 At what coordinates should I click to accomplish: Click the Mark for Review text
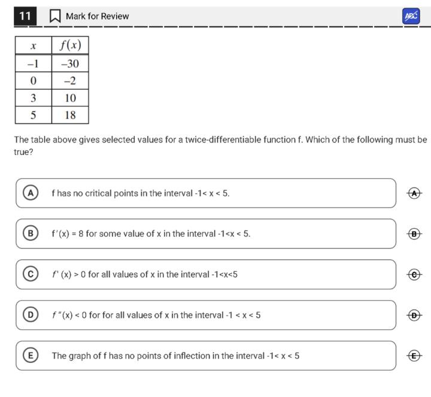click(97, 16)
